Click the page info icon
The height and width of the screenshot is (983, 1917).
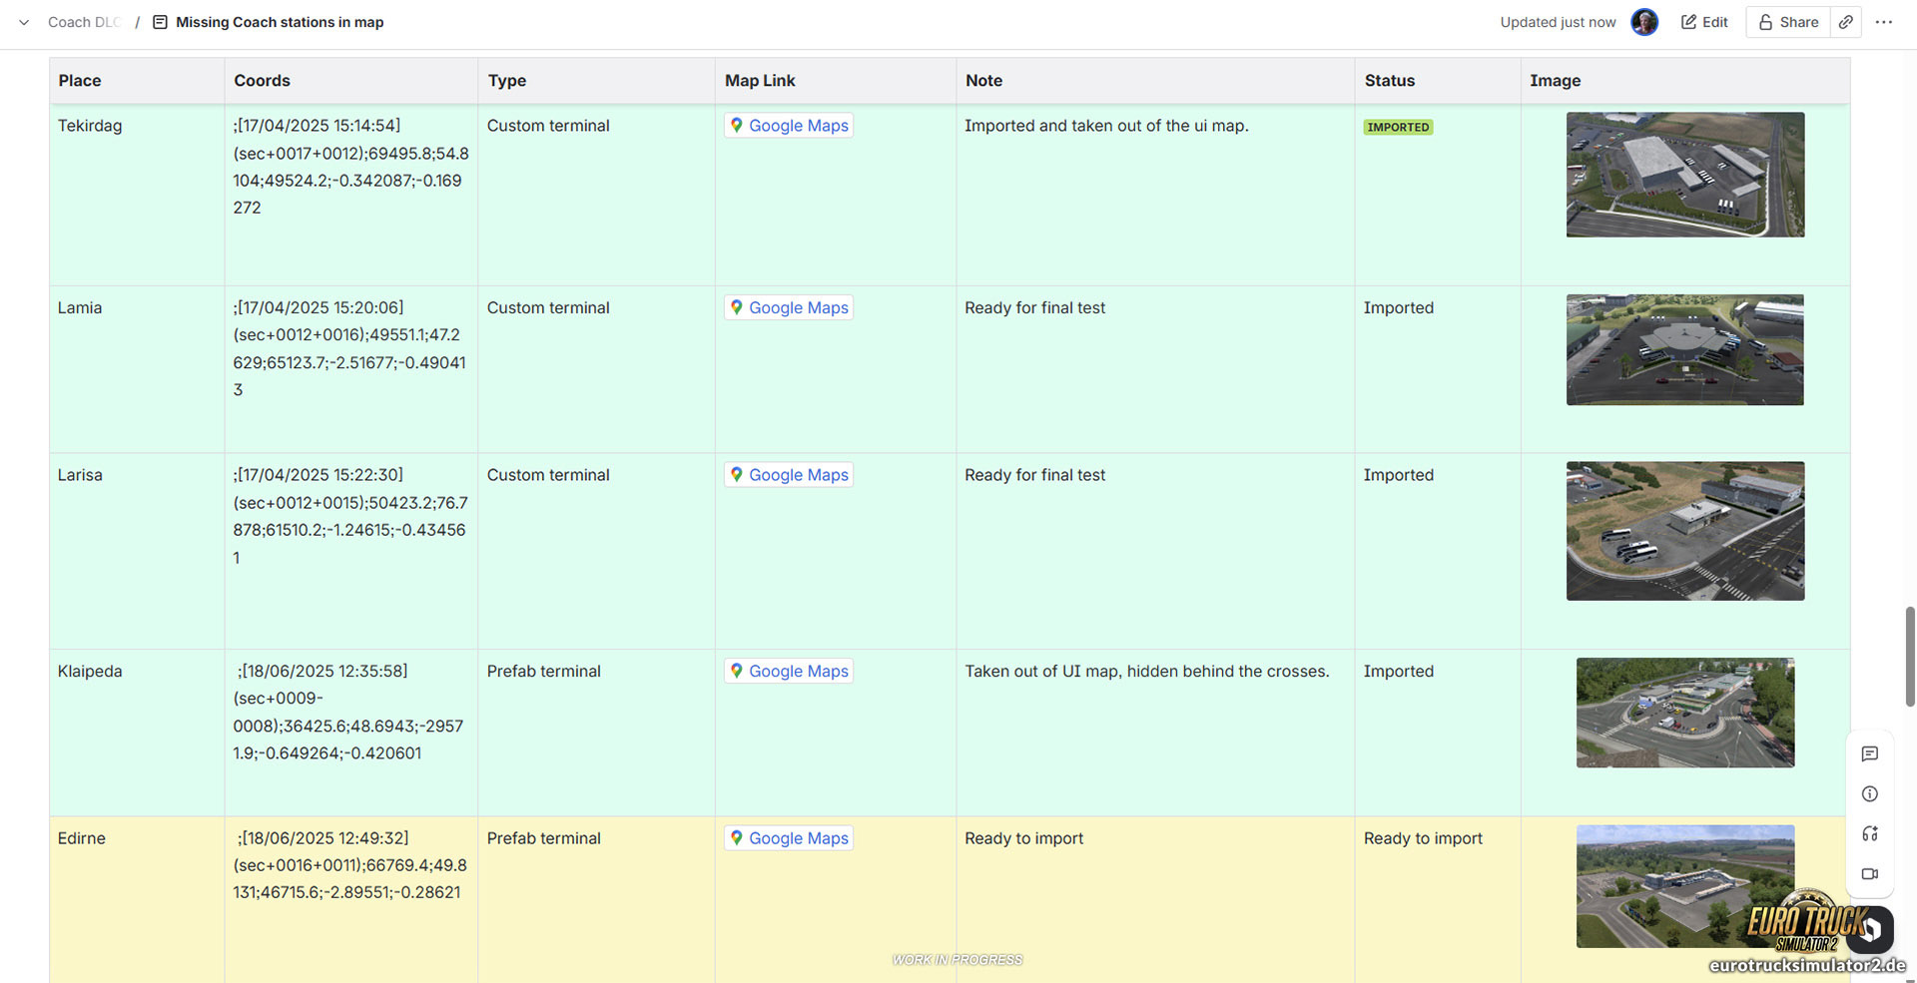1870,794
